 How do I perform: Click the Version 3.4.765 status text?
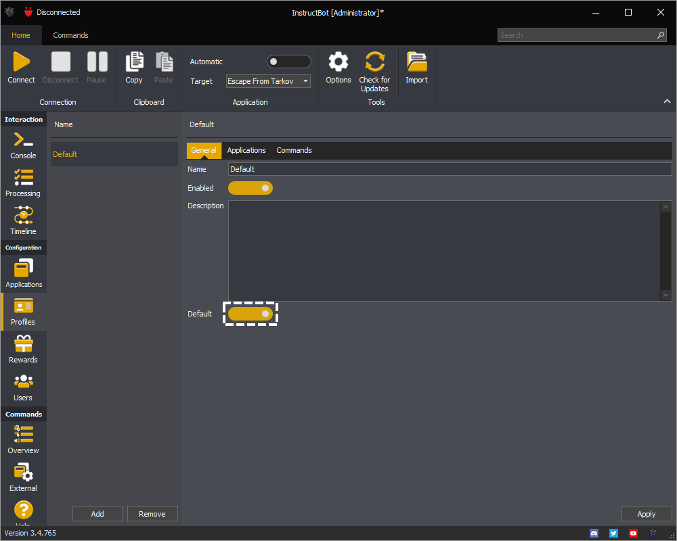point(30,534)
